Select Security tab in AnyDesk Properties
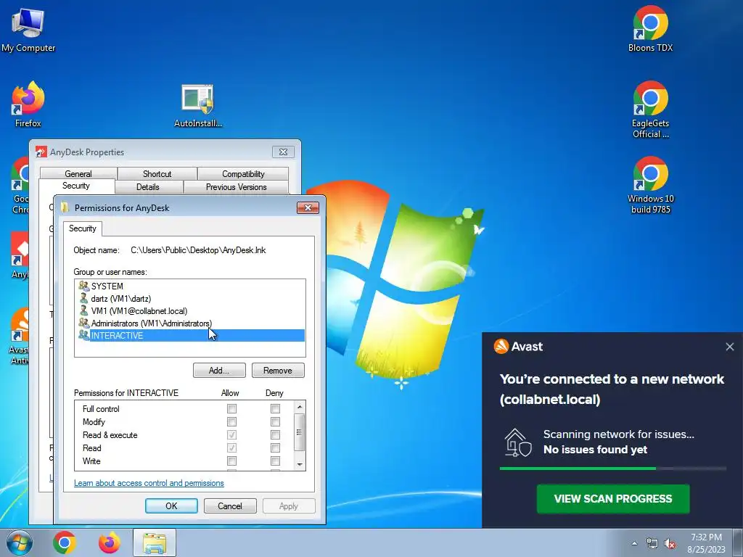Screen dimensions: 743x557 76,186
